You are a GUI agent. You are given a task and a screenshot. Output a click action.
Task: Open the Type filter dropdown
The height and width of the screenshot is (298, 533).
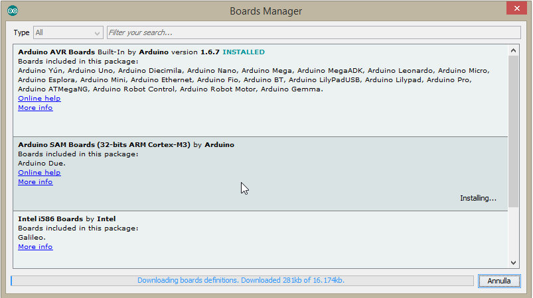[68, 32]
